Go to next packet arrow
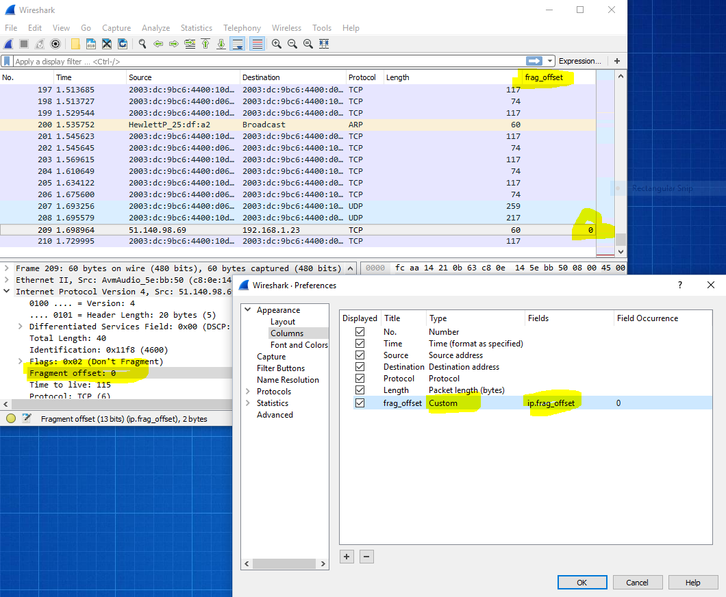The image size is (726, 597). tap(174, 44)
